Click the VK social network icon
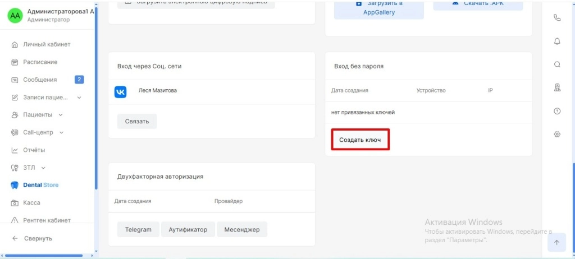The height and width of the screenshot is (259, 575). [120, 91]
